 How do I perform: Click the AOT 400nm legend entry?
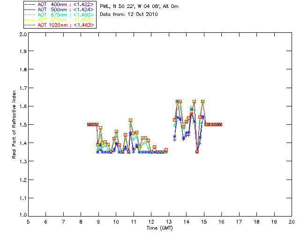click(x=60, y=4)
